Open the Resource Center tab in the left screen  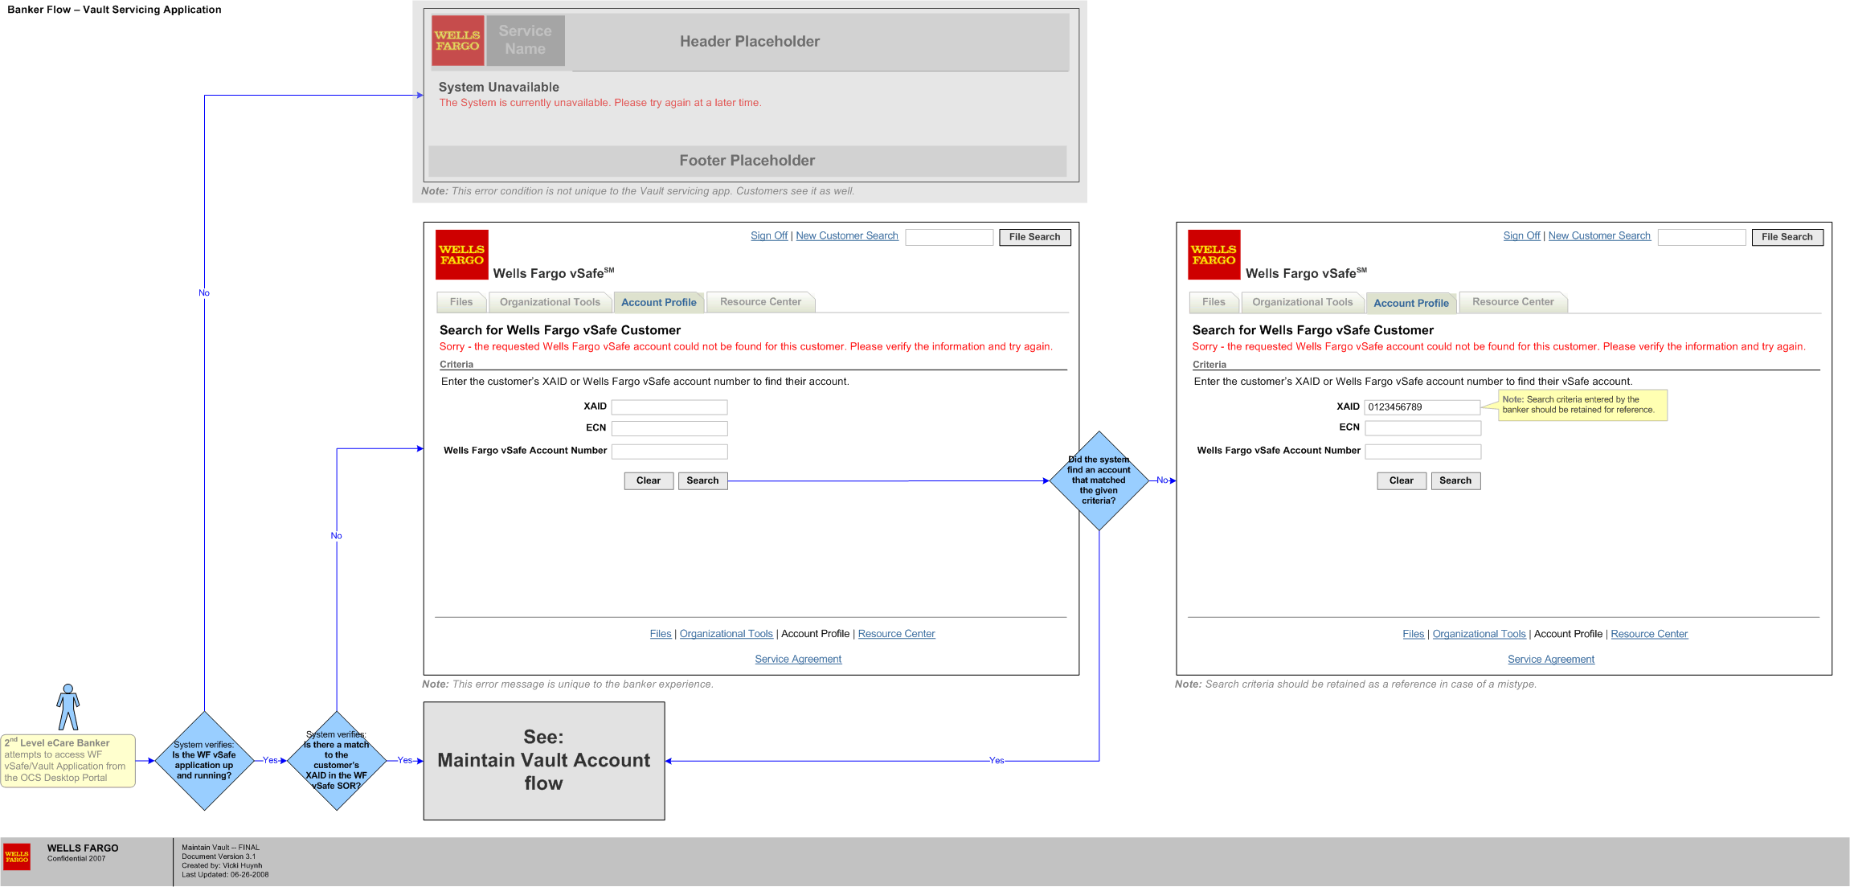tap(760, 302)
